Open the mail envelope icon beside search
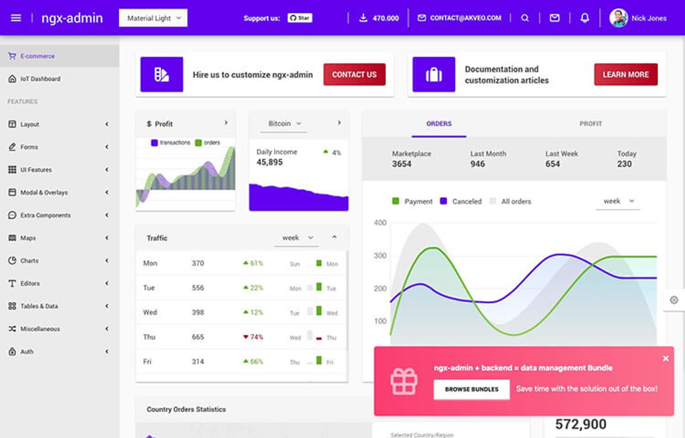 [554, 18]
